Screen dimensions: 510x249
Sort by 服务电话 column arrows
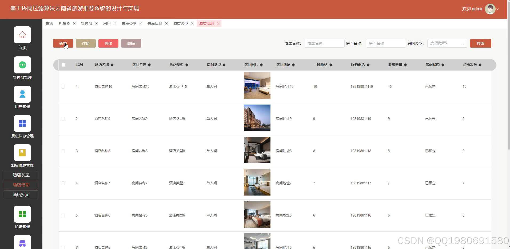point(368,65)
